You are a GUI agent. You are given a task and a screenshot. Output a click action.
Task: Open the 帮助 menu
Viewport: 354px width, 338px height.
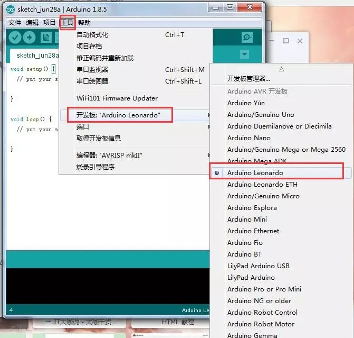pyautogui.click(x=84, y=23)
